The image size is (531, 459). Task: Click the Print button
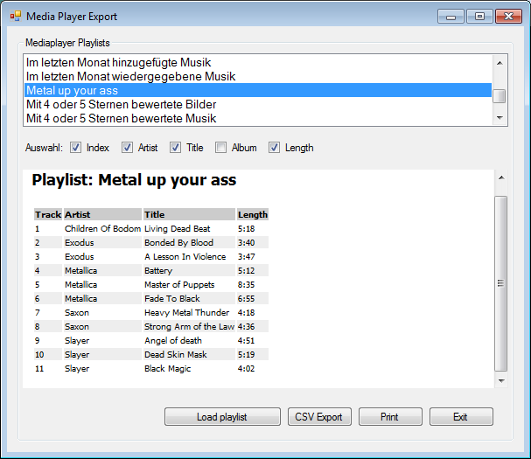[x=390, y=417]
